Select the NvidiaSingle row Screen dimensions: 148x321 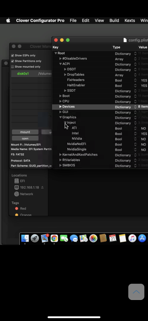pyautogui.click(x=100, y=149)
